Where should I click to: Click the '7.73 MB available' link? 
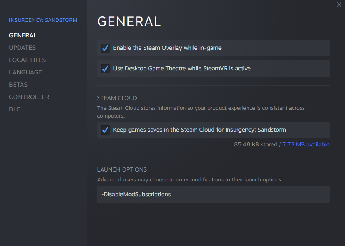[x=306, y=144]
